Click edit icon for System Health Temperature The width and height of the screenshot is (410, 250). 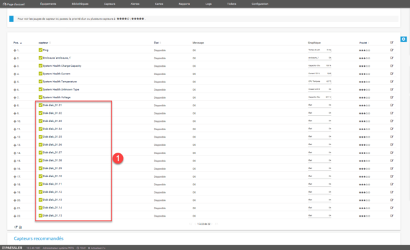click(392, 82)
